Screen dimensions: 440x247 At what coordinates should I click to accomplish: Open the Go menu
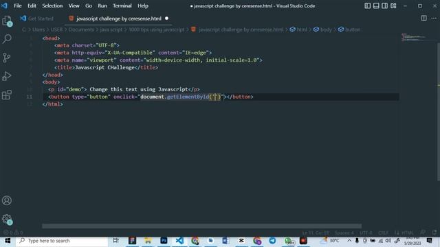(x=89, y=5)
